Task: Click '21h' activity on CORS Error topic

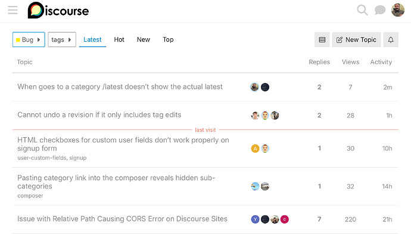Action: (387, 219)
